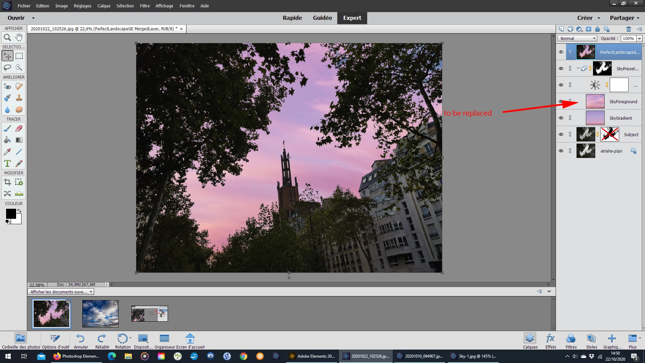
Task: Open the Effets fx panel
Action: point(551,341)
